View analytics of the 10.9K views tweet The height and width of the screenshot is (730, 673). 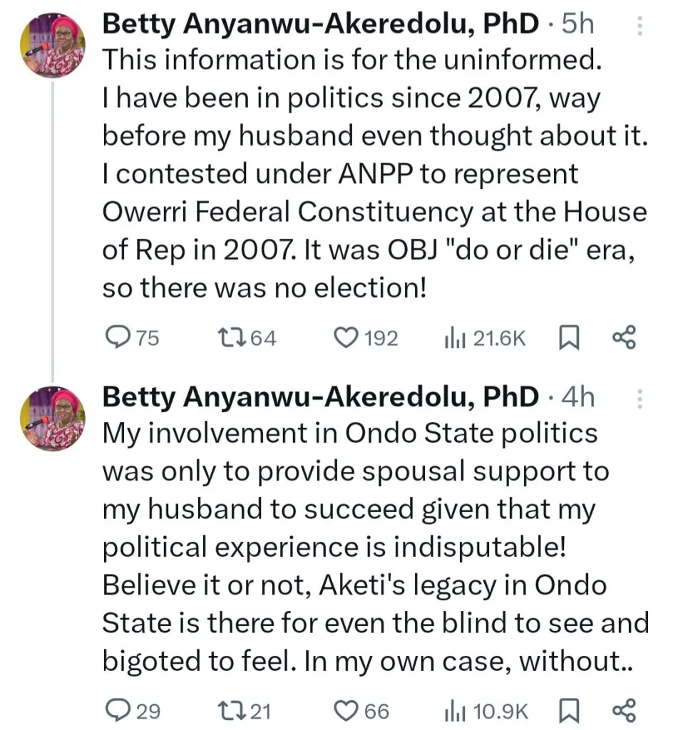(x=452, y=710)
